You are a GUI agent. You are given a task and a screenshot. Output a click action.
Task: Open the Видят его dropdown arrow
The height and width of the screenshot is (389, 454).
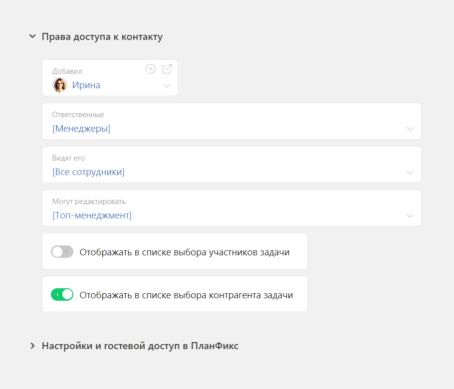(410, 173)
